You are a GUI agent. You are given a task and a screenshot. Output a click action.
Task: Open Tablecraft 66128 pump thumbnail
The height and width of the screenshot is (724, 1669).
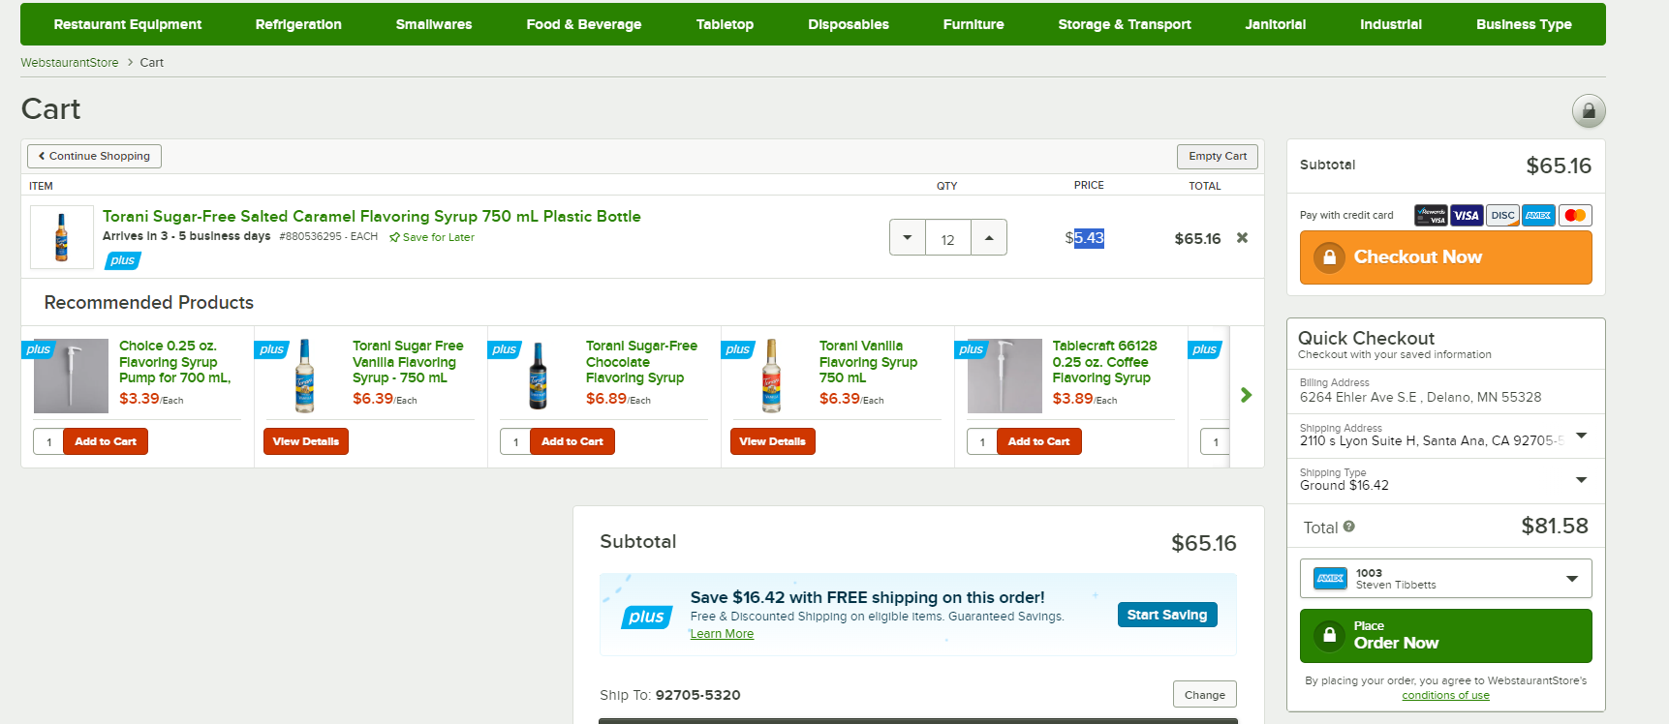pos(1004,376)
